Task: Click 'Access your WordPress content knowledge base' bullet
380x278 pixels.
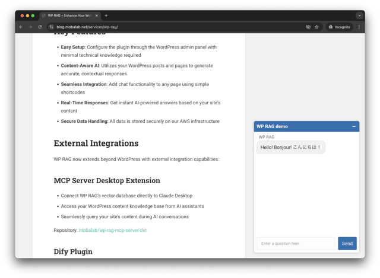Action: (132, 206)
